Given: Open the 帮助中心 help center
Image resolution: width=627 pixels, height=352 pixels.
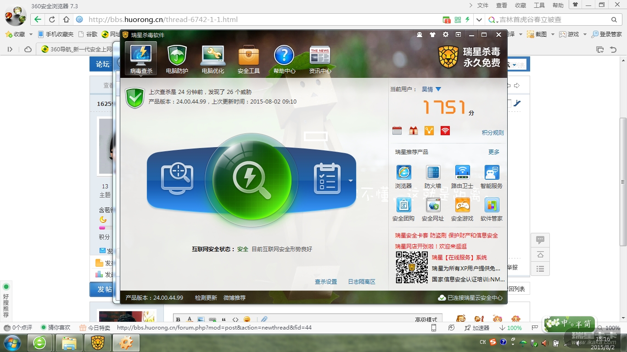Looking at the screenshot, I should (284, 59).
